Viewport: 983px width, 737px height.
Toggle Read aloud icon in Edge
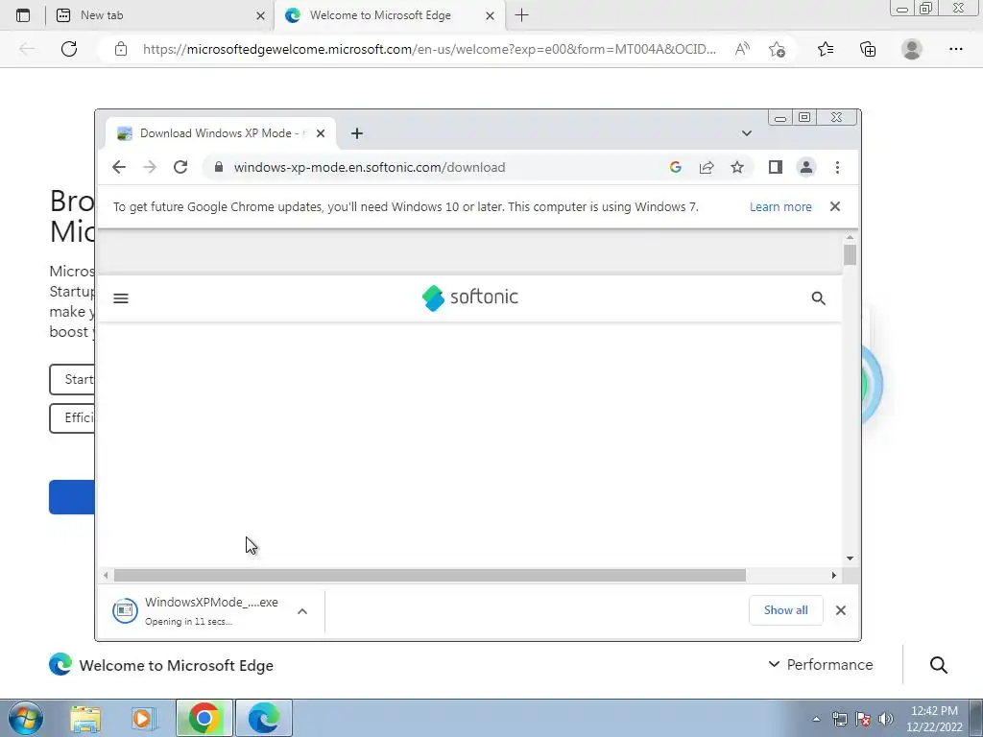[742, 49]
